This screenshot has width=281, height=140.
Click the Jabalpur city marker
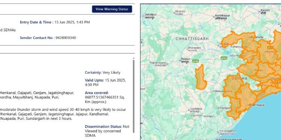click(143, 16)
